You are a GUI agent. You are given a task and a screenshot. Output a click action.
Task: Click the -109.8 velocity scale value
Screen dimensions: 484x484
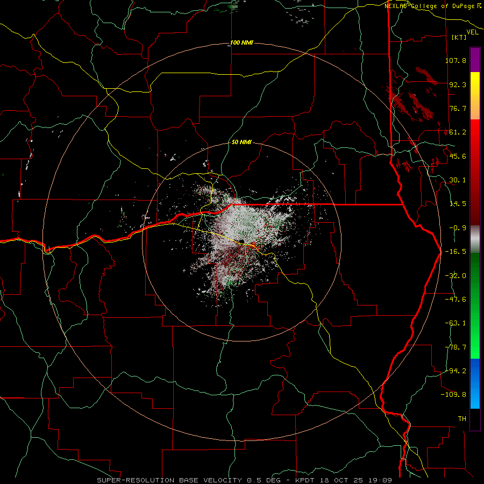click(x=453, y=395)
